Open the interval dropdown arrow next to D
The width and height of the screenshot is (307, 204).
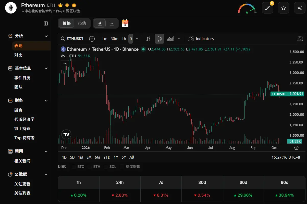(137, 39)
